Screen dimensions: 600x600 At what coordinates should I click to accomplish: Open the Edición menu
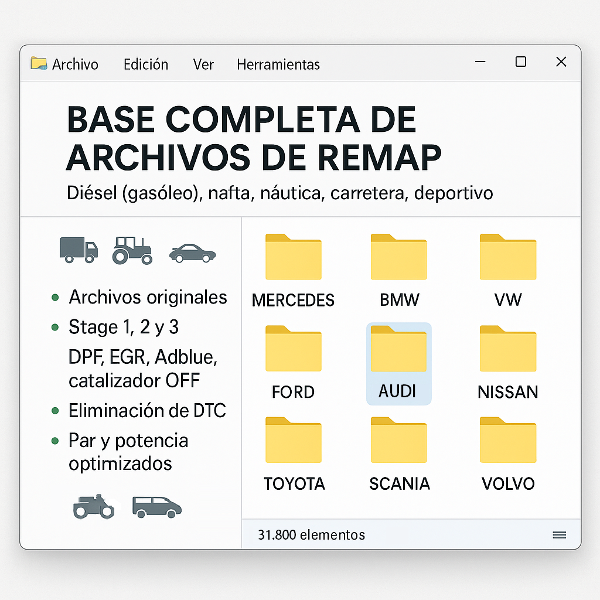pos(146,64)
